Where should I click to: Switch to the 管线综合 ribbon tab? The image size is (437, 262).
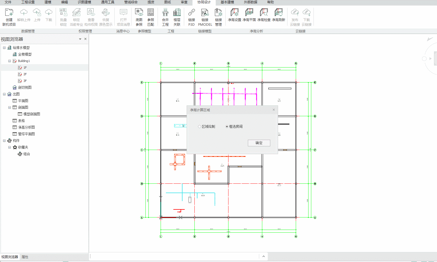pos(131,2)
